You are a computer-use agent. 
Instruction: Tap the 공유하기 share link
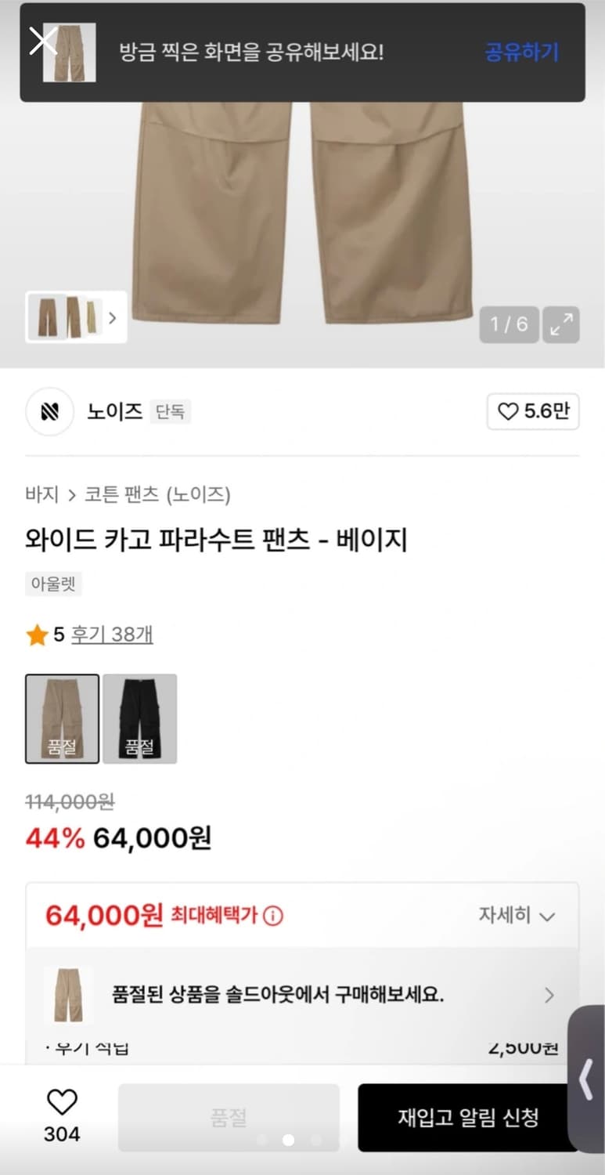(x=521, y=52)
